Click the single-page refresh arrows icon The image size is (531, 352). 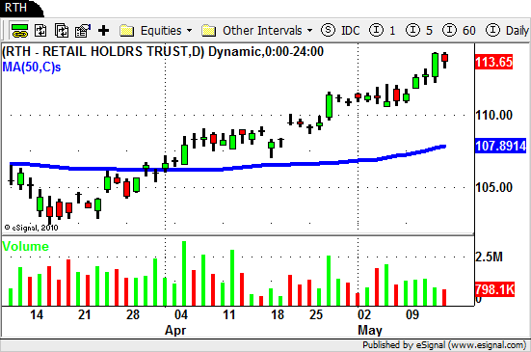coord(40,31)
